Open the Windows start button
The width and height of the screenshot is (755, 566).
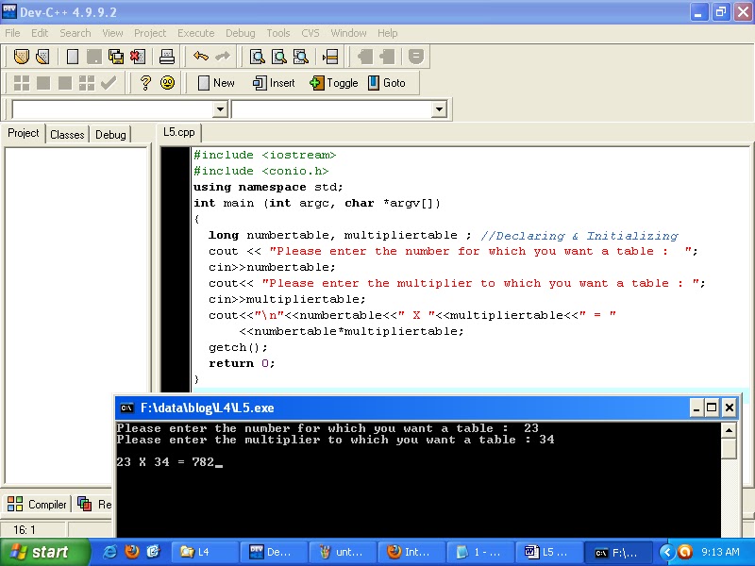(x=44, y=552)
